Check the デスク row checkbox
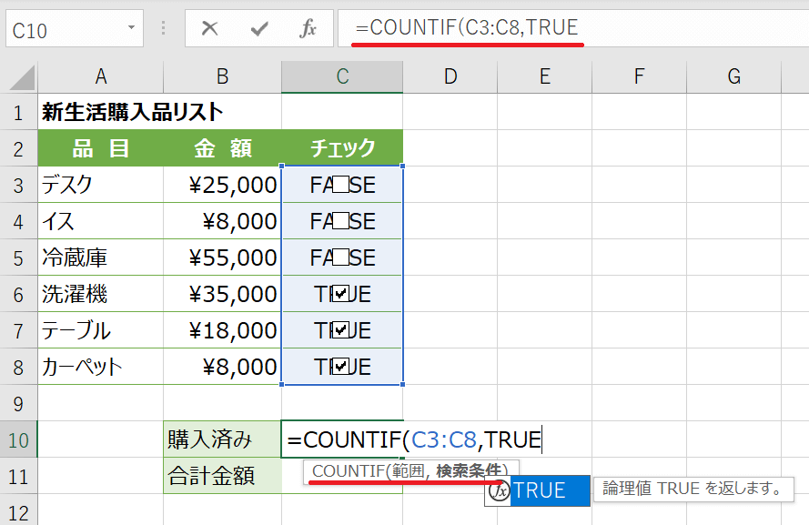Screen dimensions: 809x525 click(341, 185)
